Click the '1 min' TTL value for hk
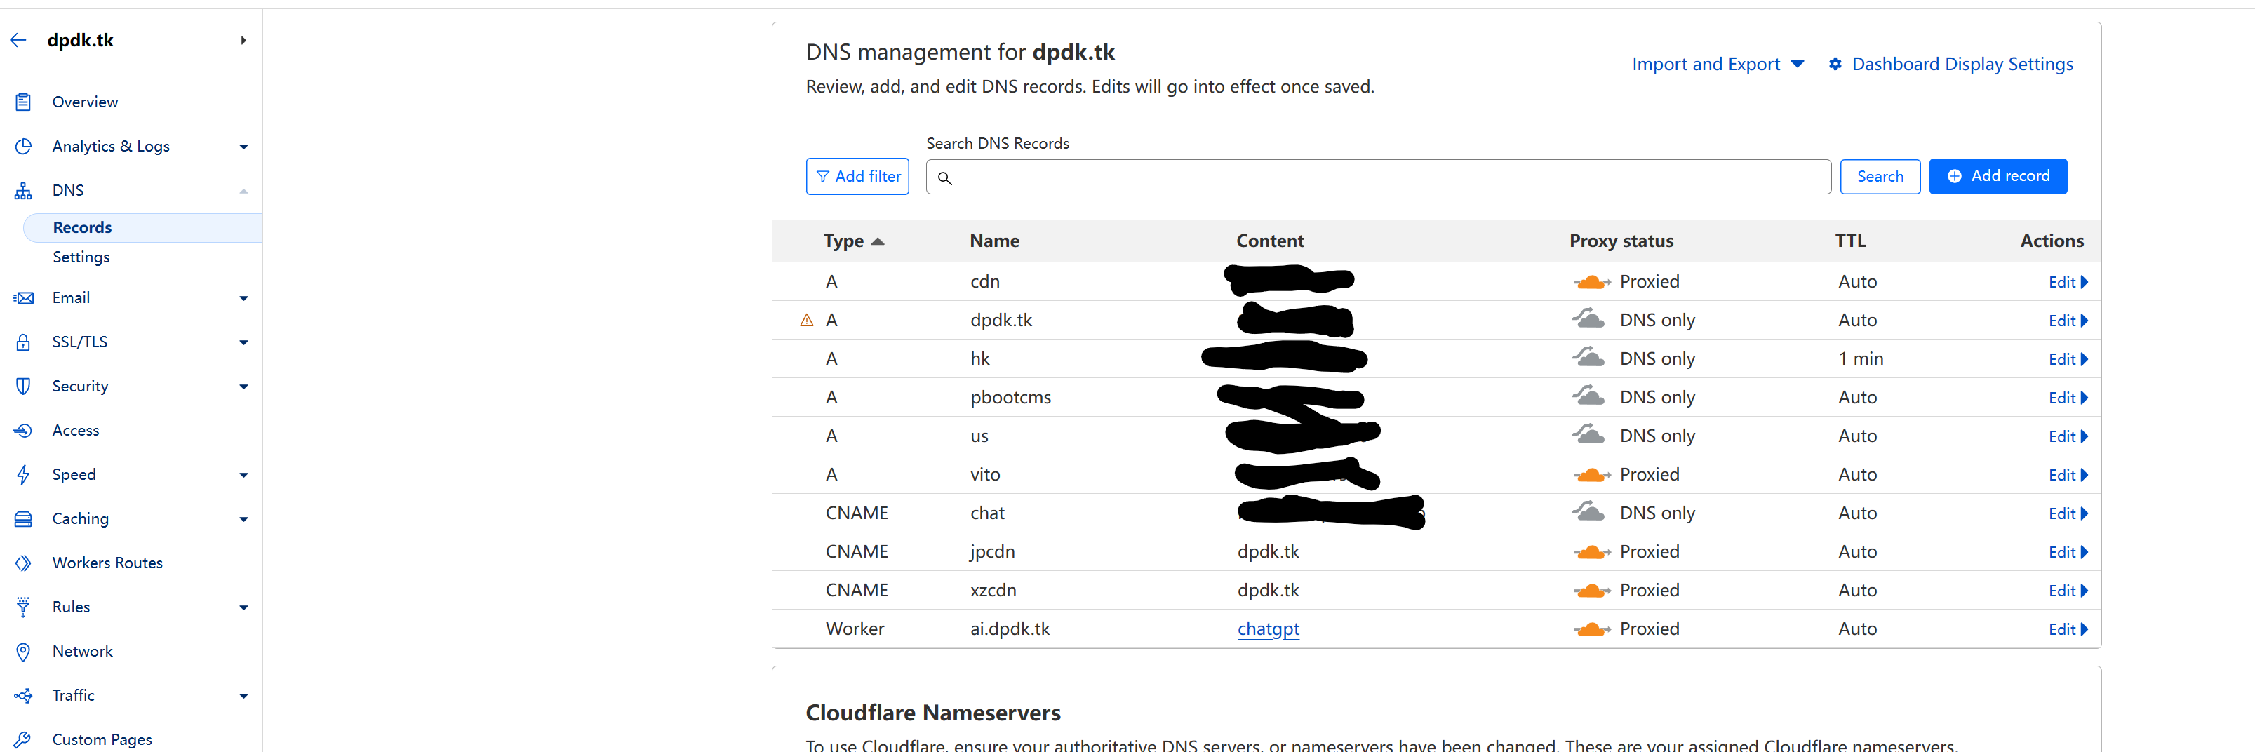This screenshot has height=752, width=2255. (1860, 359)
